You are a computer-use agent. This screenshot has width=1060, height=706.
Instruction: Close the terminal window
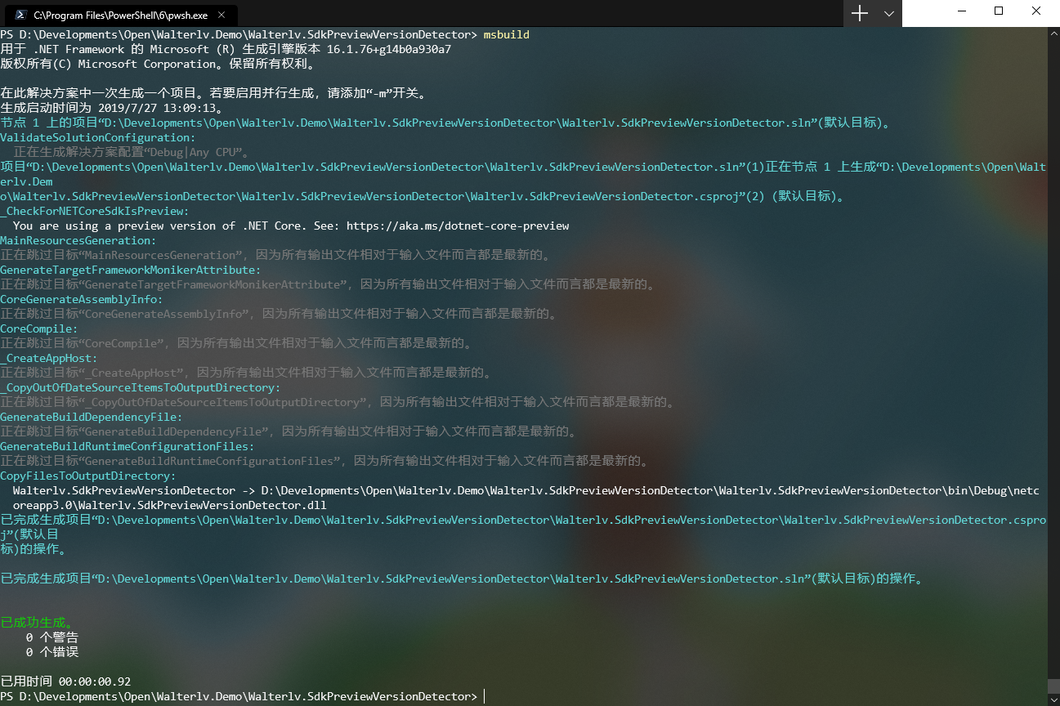[1037, 11]
